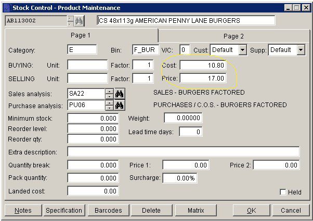Click the Delete button
The image size is (313, 221).
151,211
